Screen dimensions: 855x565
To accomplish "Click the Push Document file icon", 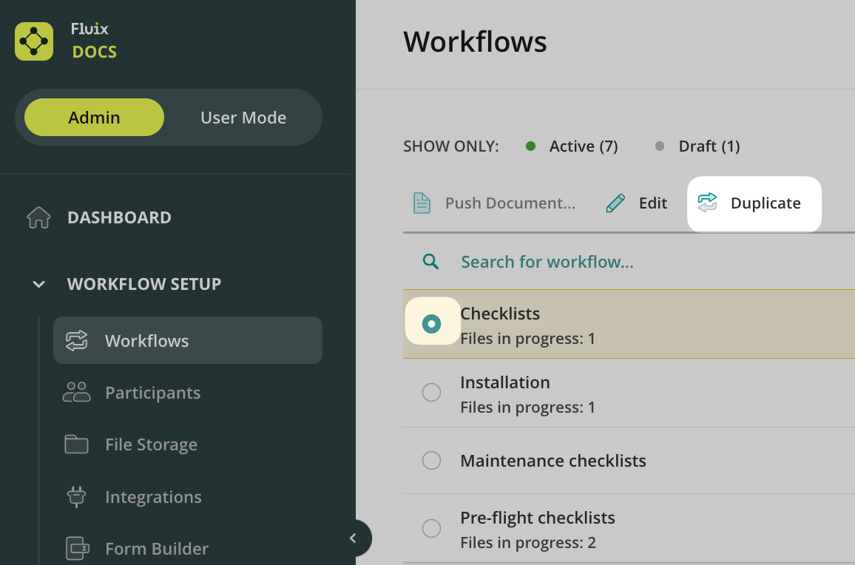I will click(x=422, y=203).
